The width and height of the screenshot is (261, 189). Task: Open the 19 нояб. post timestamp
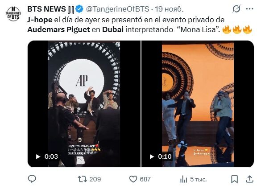tap(169, 9)
